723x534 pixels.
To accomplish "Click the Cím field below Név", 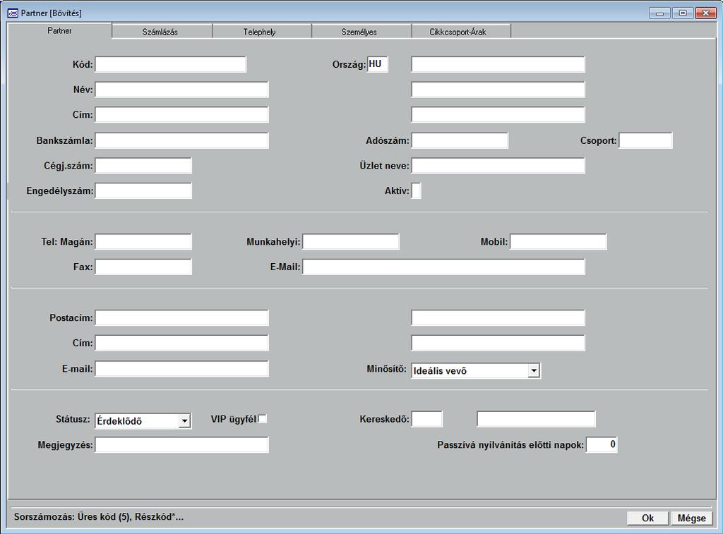I will (181, 115).
